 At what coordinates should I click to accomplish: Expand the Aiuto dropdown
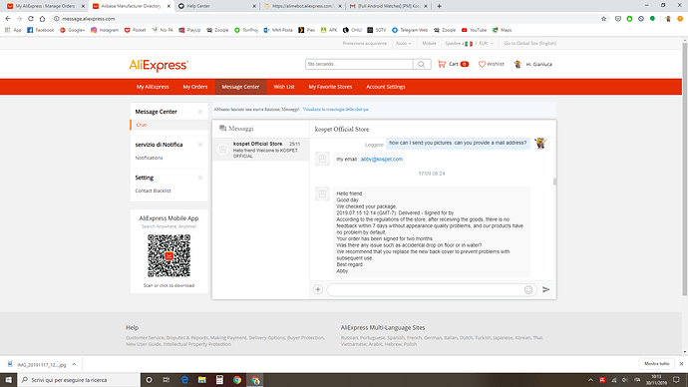pos(404,44)
